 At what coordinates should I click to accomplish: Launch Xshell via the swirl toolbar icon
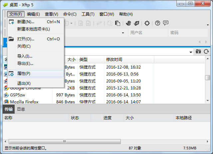(128, 23)
